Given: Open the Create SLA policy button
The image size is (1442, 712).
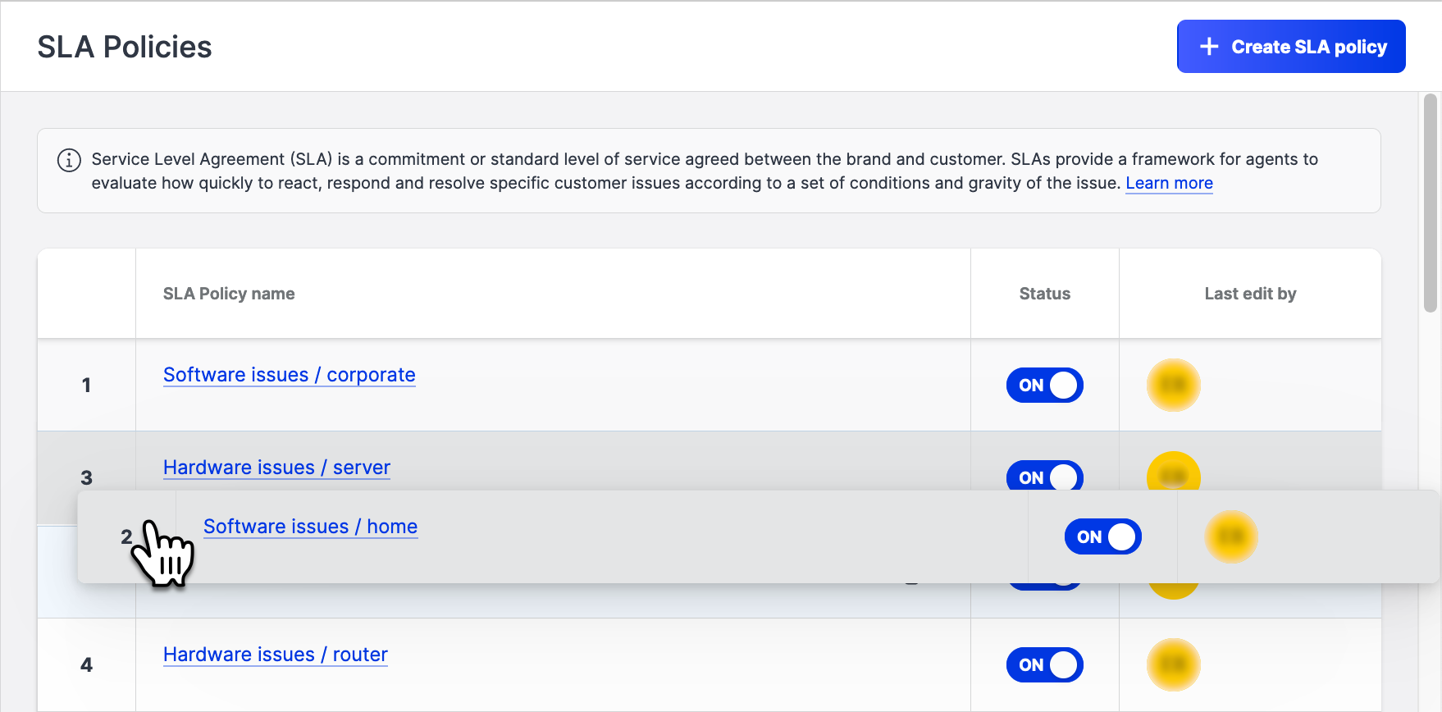Looking at the screenshot, I should coord(1291,47).
